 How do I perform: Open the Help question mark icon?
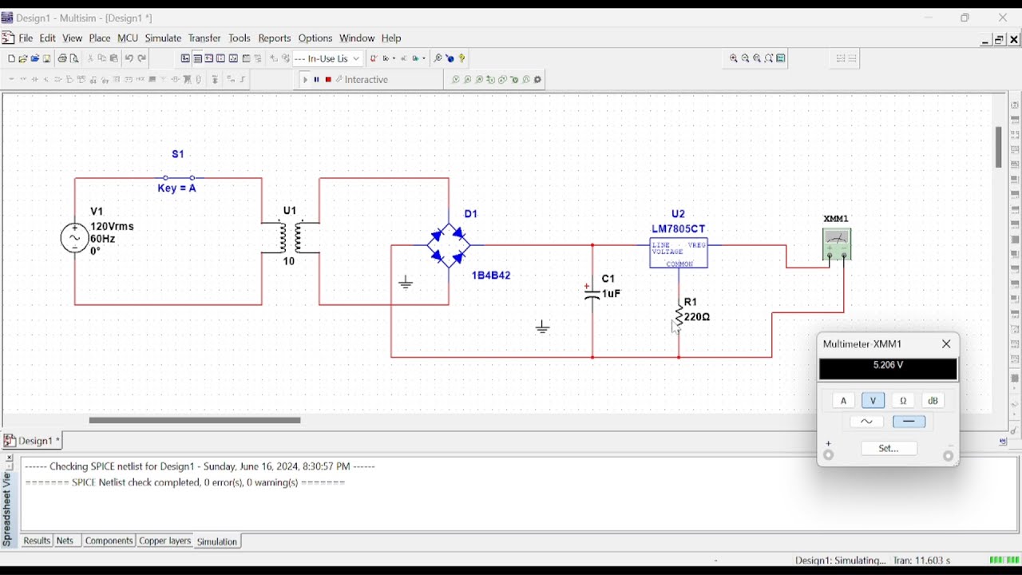pos(462,58)
